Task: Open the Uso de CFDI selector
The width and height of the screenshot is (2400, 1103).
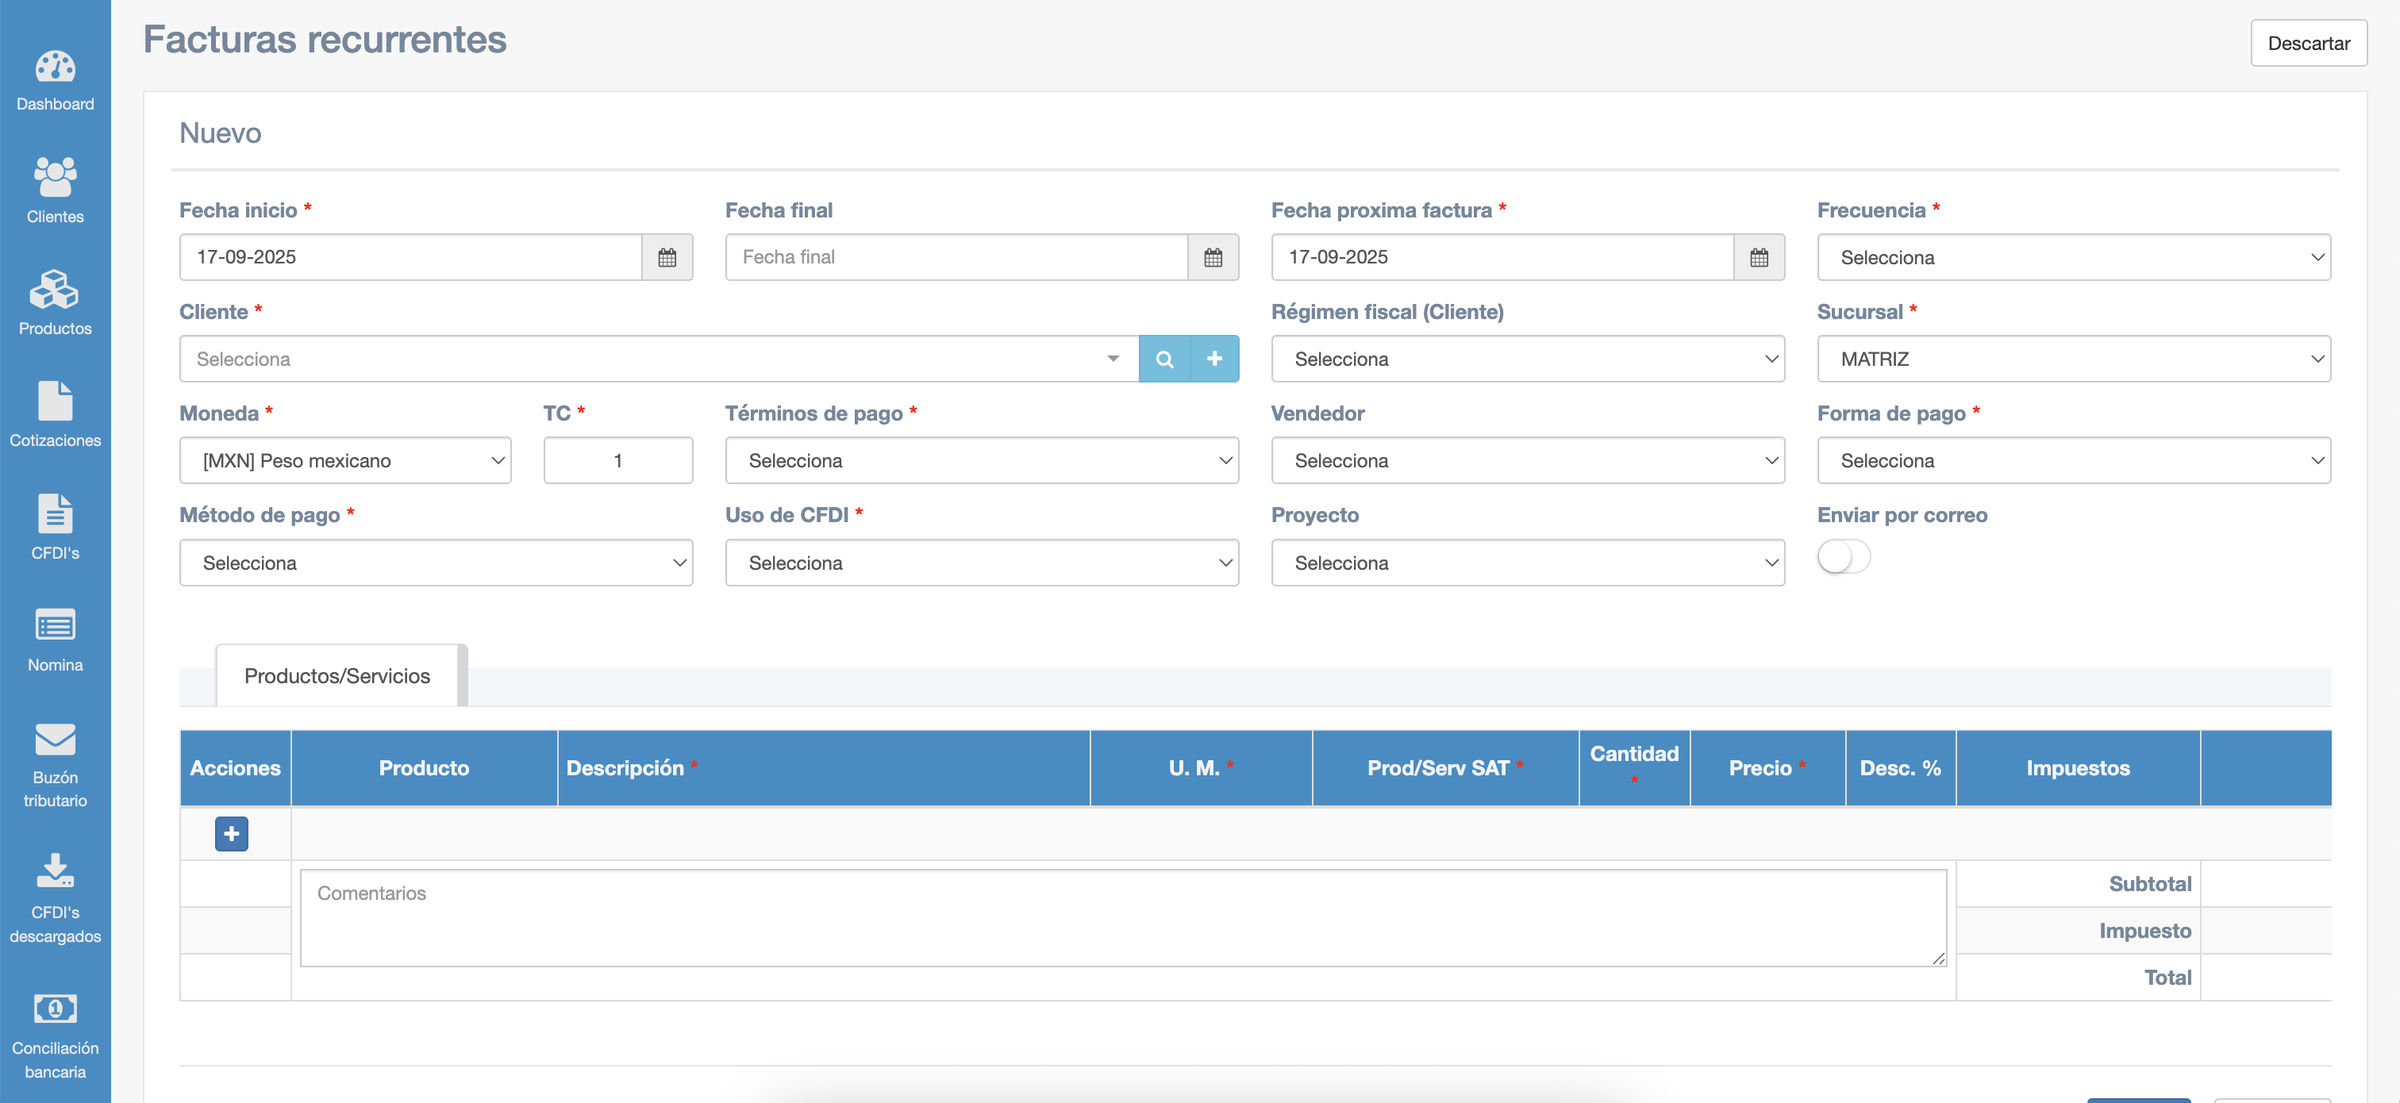Action: pyautogui.click(x=981, y=563)
